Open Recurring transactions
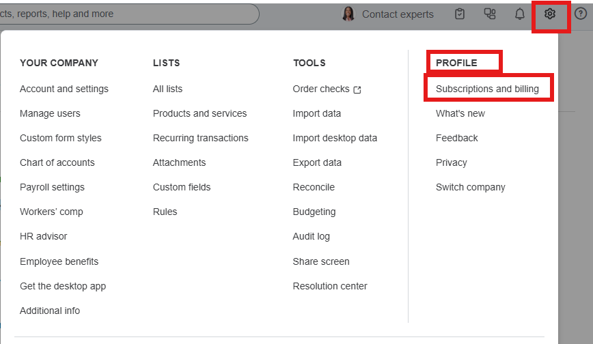This screenshot has height=344, width=593. point(201,138)
